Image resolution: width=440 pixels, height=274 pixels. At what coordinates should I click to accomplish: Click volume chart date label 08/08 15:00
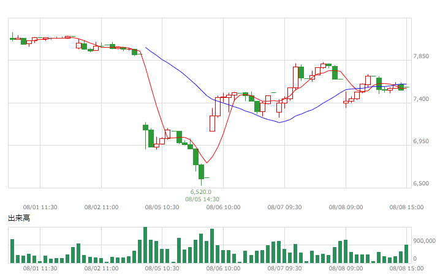click(407, 268)
